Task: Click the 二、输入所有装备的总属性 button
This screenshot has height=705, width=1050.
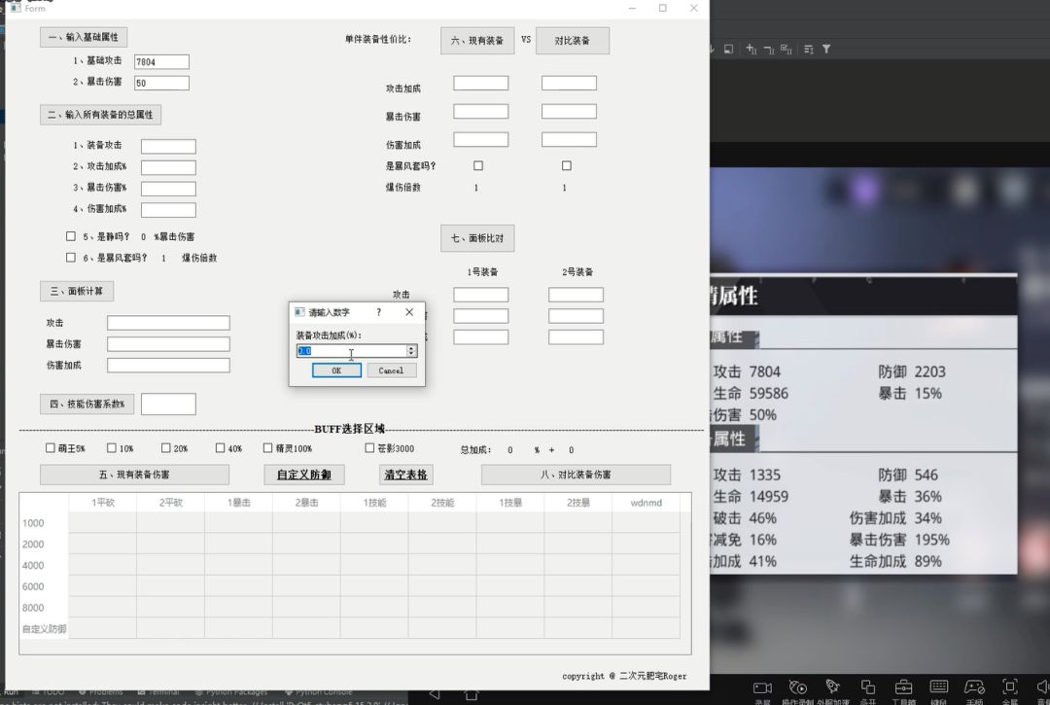Action: [x=100, y=115]
